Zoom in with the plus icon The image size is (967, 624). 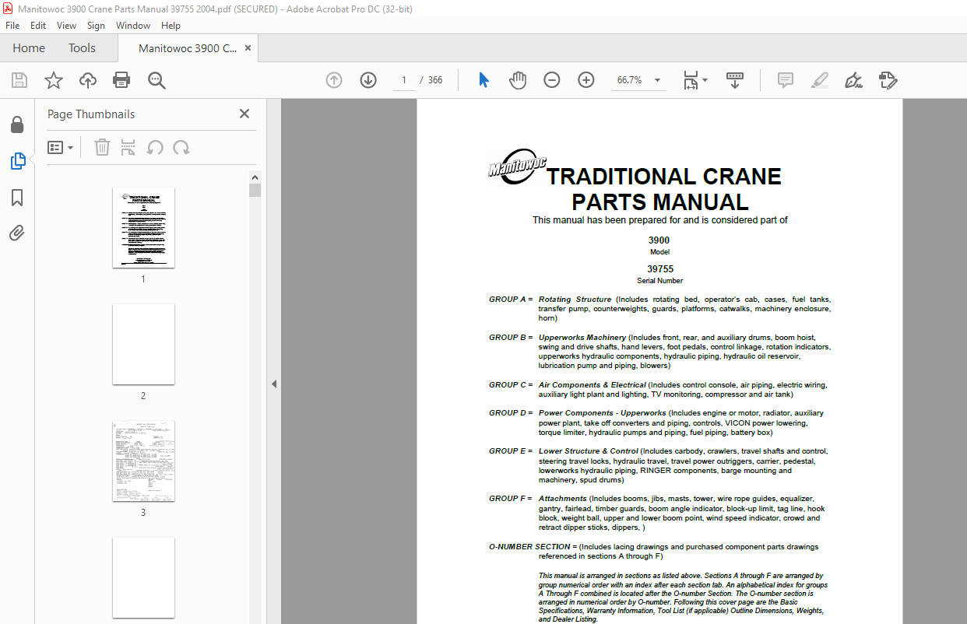point(586,80)
